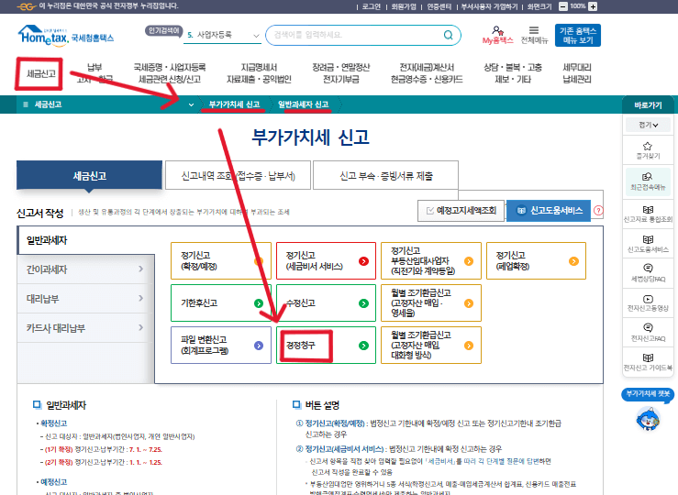
Task: Click the Hometax logo
Action: pos(66,36)
